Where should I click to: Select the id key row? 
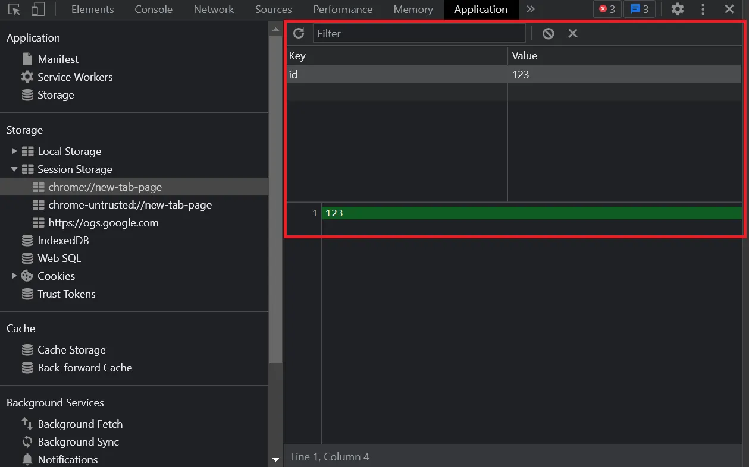(357, 74)
